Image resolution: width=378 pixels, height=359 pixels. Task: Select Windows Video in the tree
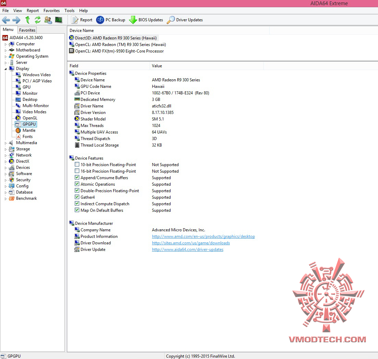point(36,75)
